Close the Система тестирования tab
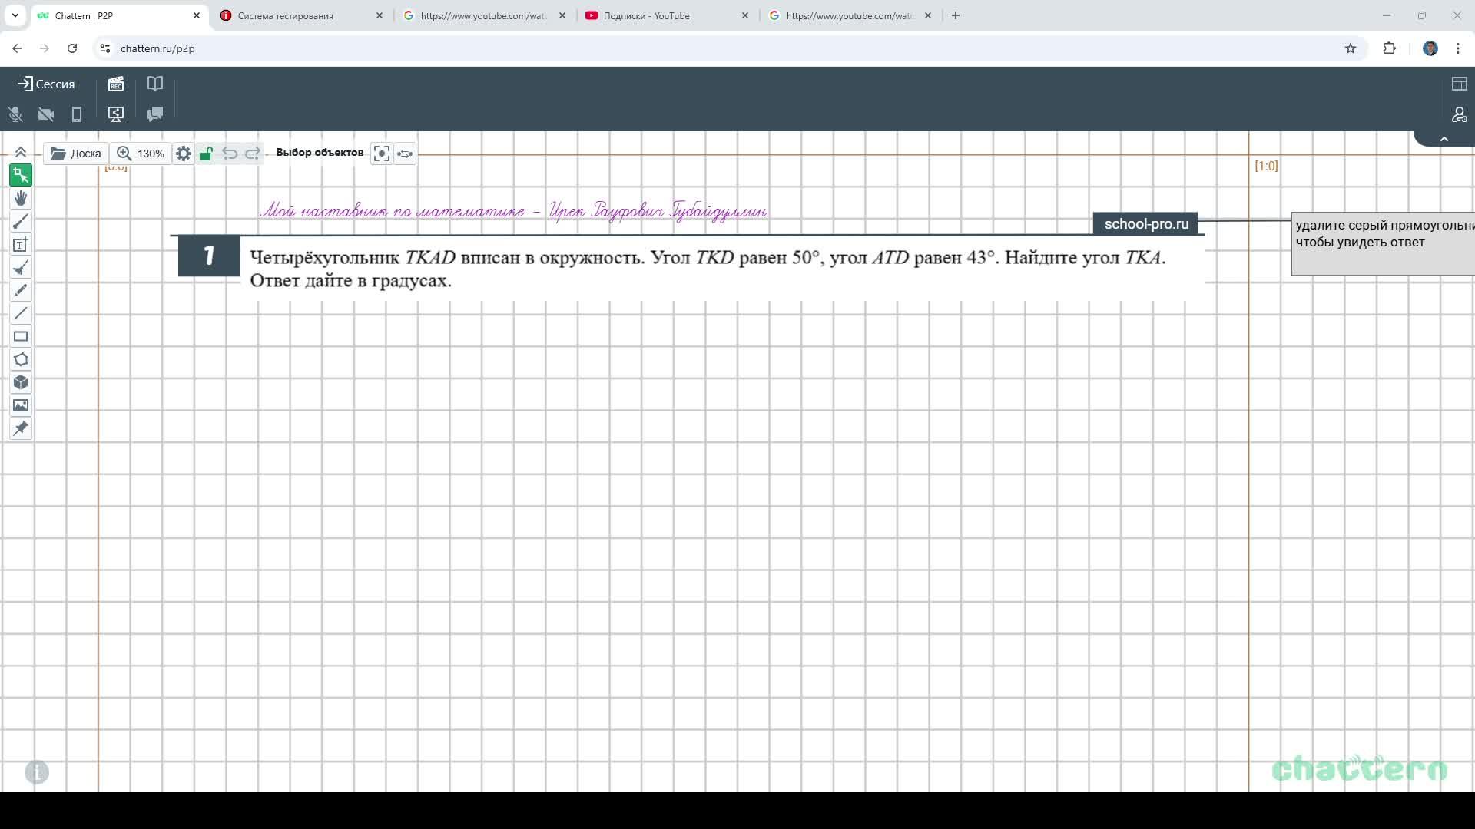1475x829 pixels. (x=379, y=15)
